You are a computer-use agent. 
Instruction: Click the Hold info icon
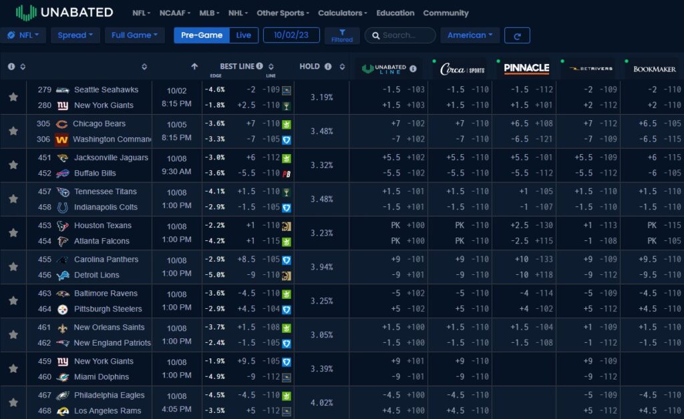point(328,67)
